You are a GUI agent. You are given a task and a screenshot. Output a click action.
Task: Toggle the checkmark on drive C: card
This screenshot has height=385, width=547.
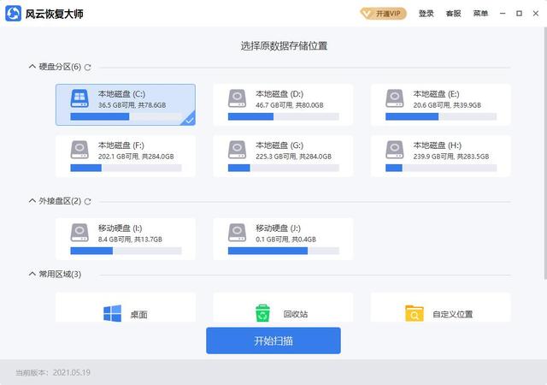click(x=189, y=120)
